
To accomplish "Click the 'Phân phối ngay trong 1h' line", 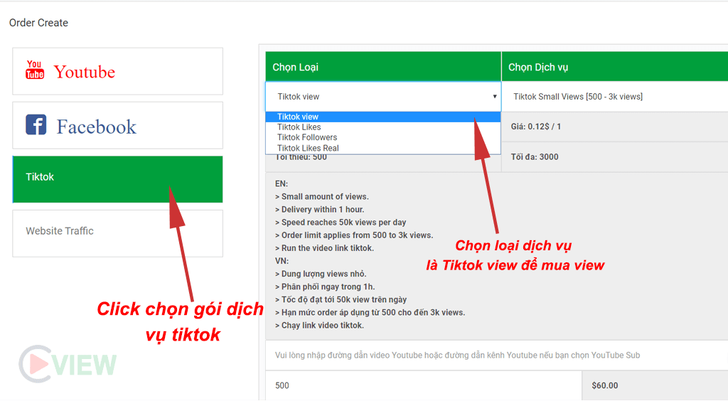I will [325, 287].
